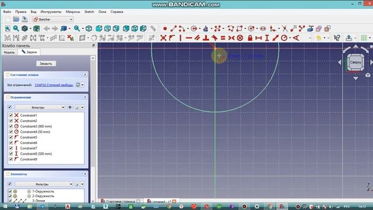Viewport: 373px width, 210px height.
Task: Uncheck the Constraint2 checkbox
Action: coord(10,121)
